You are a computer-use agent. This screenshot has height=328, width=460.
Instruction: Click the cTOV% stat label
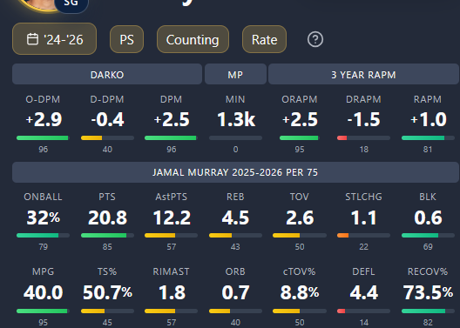[x=299, y=271]
